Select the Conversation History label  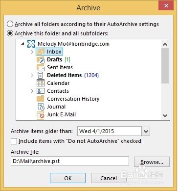73,99
